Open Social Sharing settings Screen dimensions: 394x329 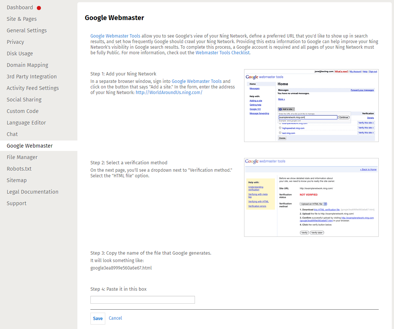[x=24, y=100]
